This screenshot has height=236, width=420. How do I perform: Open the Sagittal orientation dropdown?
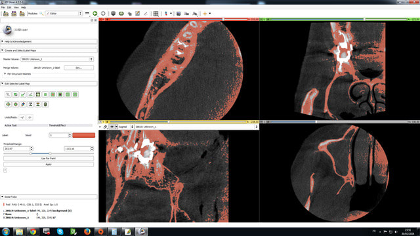click(x=126, y=127)
